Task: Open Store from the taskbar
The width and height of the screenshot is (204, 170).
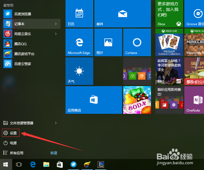Action: tap(60, 164)
